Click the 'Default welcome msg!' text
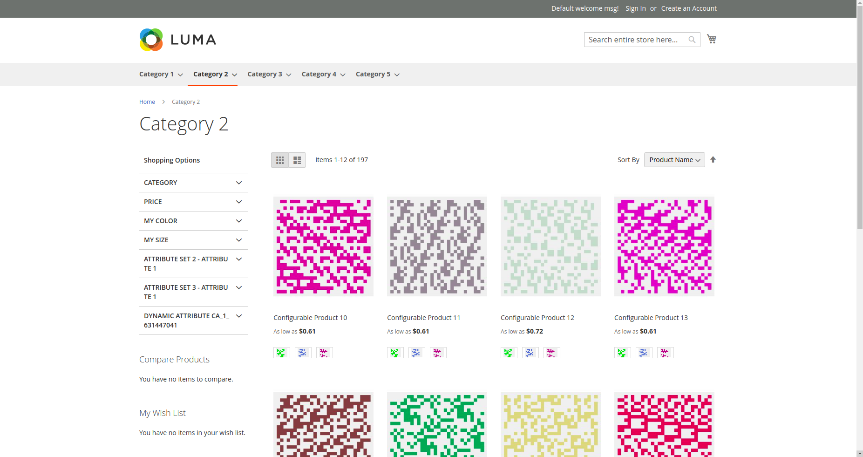Image resolution: width=863 pixels, height=457 pixels. point(585,8)
